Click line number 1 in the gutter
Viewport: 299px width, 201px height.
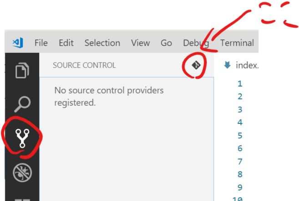(240, 83)
